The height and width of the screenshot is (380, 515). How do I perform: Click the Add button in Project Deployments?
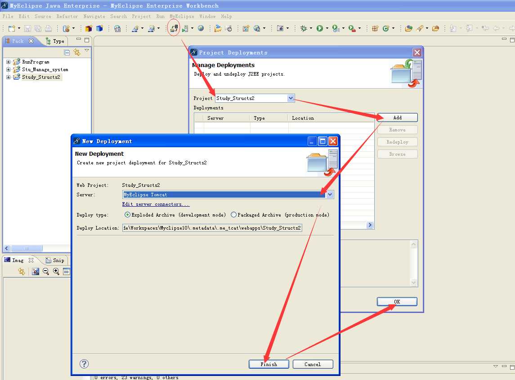coord(398,118)
